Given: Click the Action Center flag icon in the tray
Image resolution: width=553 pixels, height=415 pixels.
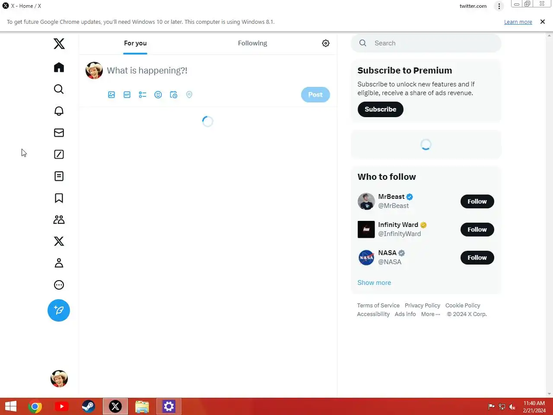Looking at the screenshot, I should tap(491, 407).
